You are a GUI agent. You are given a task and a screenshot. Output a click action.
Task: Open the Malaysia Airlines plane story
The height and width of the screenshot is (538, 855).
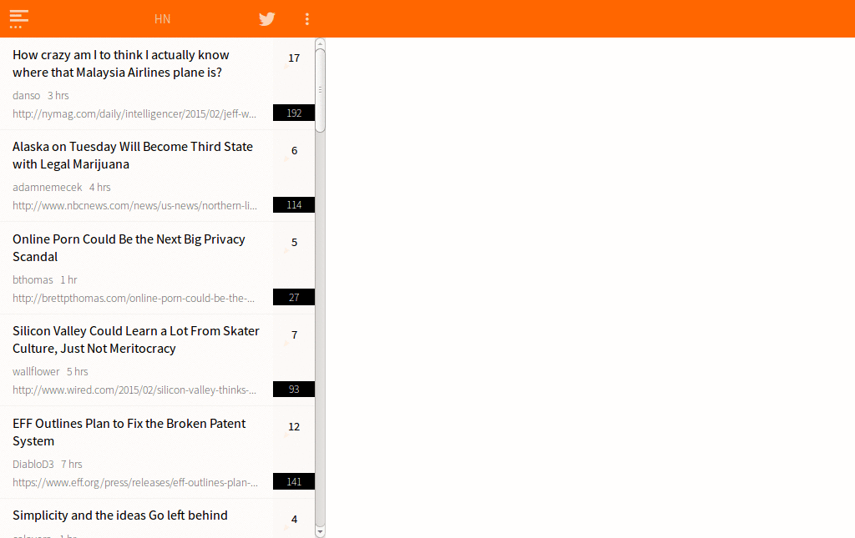120,63
